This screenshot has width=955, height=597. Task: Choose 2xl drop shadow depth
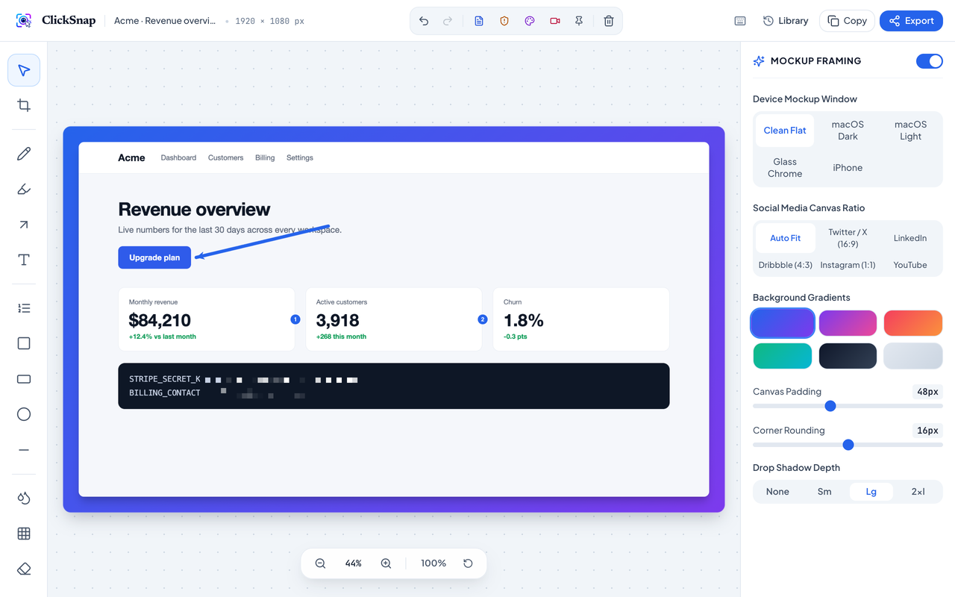pyautogui.click(x=918, y=492)
